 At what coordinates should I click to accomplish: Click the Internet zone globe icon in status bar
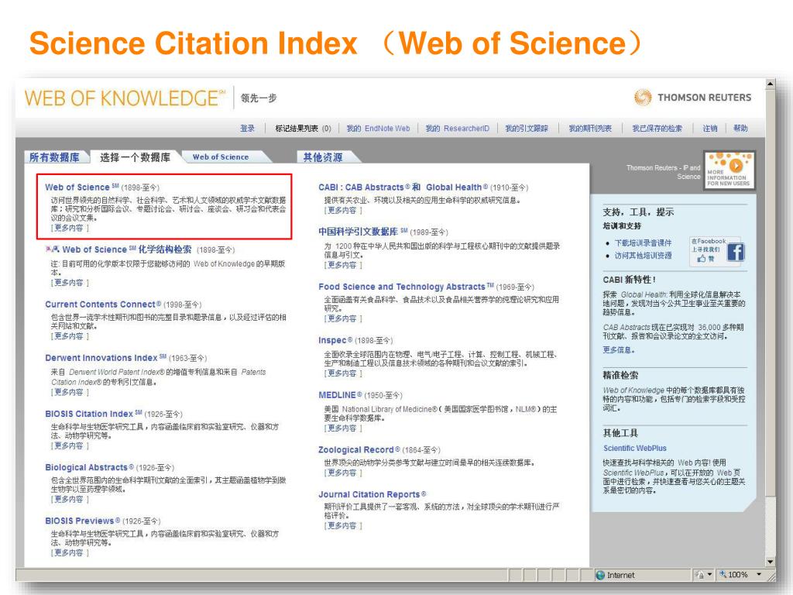click(600, 576)
